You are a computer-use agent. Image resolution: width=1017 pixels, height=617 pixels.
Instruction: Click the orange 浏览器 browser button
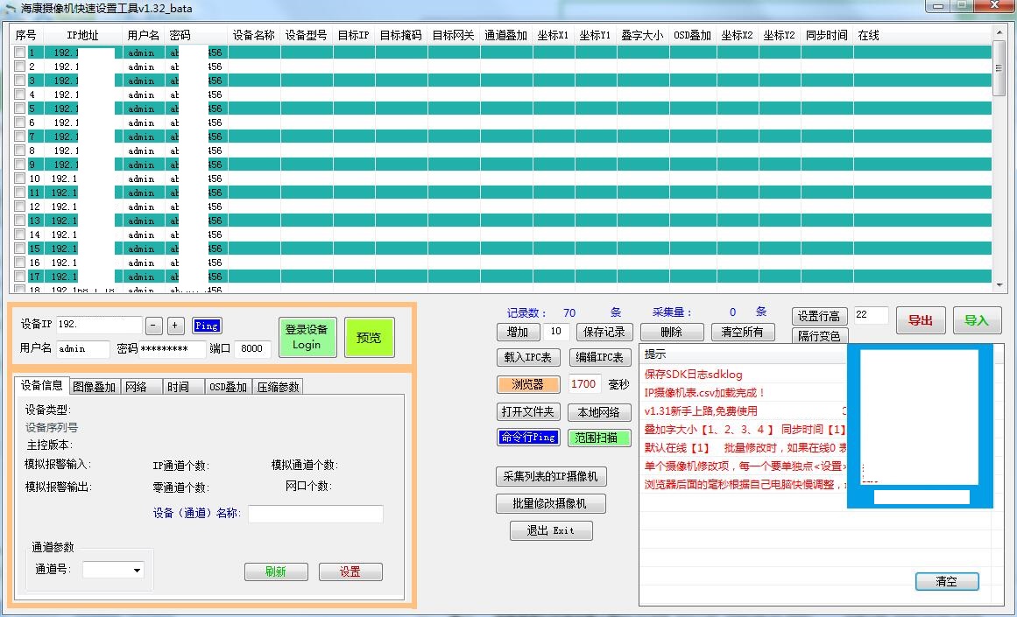pos(528,384)
